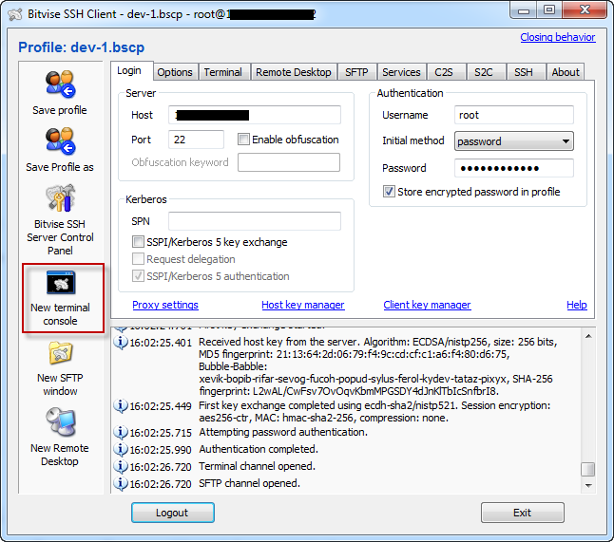The image size is (614, 542).
Task: Open the SFTP tab
Action: click(356, 72)
